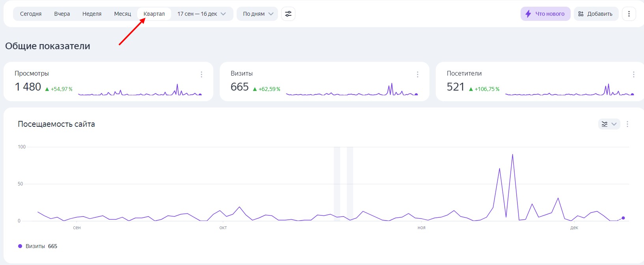Open the Посещаемость сайта chart options menu
Screen dimensions: 644x265
coord(627,124)
